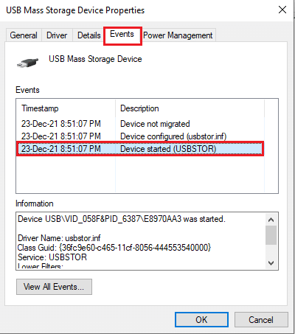
Task: Close the properties dialog with X
Action: tap(282, 10)
